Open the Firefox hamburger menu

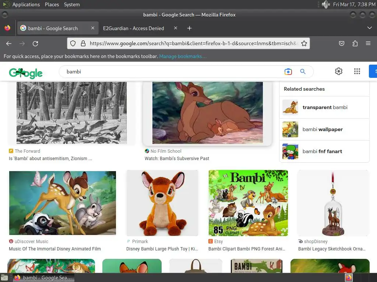tap(368, 43)
